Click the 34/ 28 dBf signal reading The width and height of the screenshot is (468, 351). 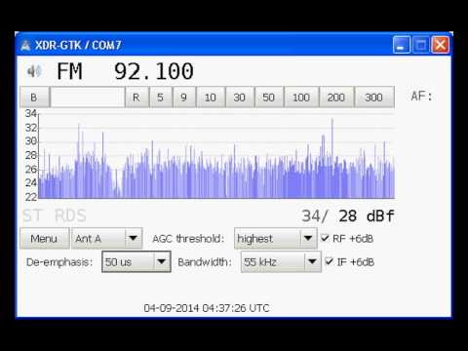point(348,215)
